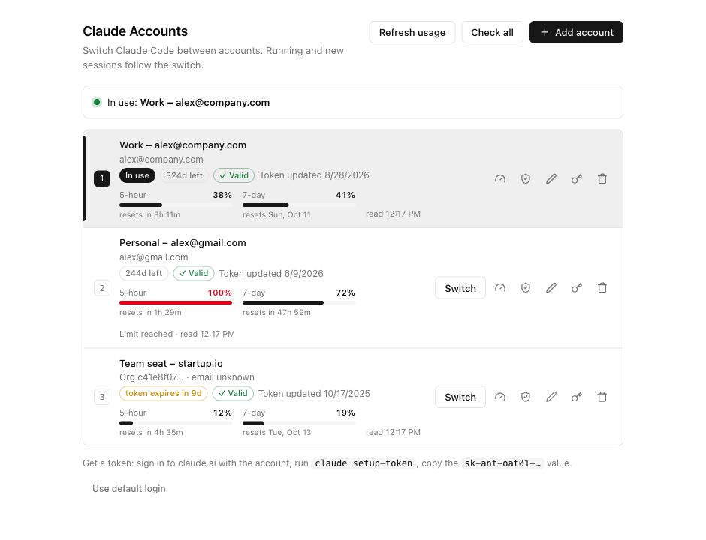
Task: Select the number 1 badge for Work account
Action: click(x=102, y=179)
